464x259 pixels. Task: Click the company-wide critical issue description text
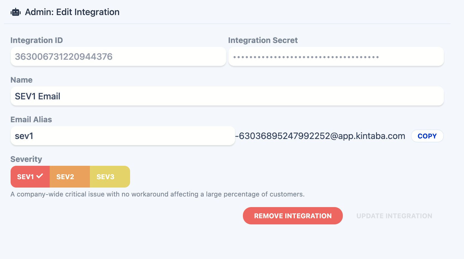click(x=157, y=194)
